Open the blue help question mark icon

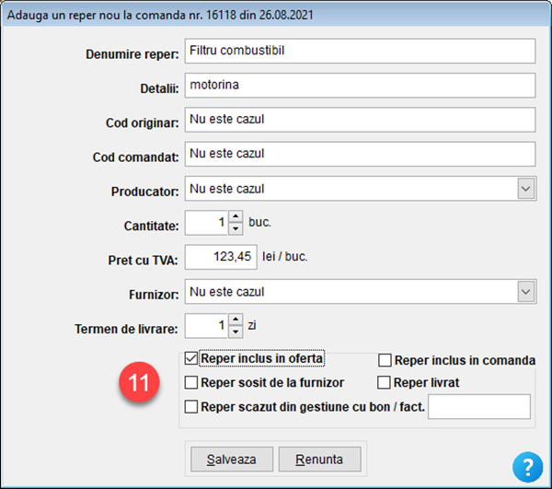click(x=527, y=467)
